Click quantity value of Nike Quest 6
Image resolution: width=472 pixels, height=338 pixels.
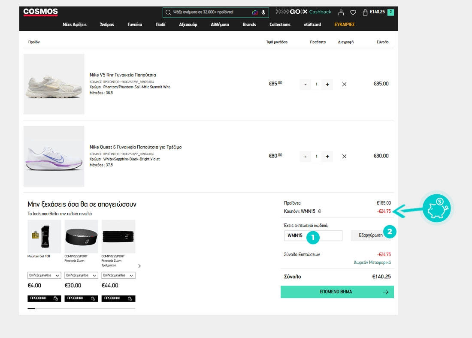[316, 157]
